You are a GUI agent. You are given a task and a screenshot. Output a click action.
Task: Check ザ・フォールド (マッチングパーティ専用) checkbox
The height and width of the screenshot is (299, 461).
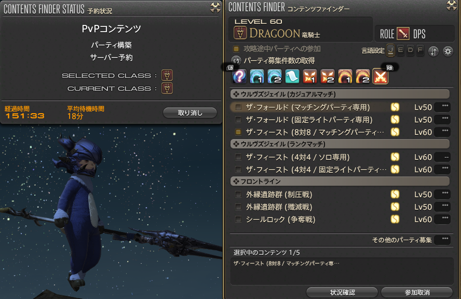click(x=238, y=107)
